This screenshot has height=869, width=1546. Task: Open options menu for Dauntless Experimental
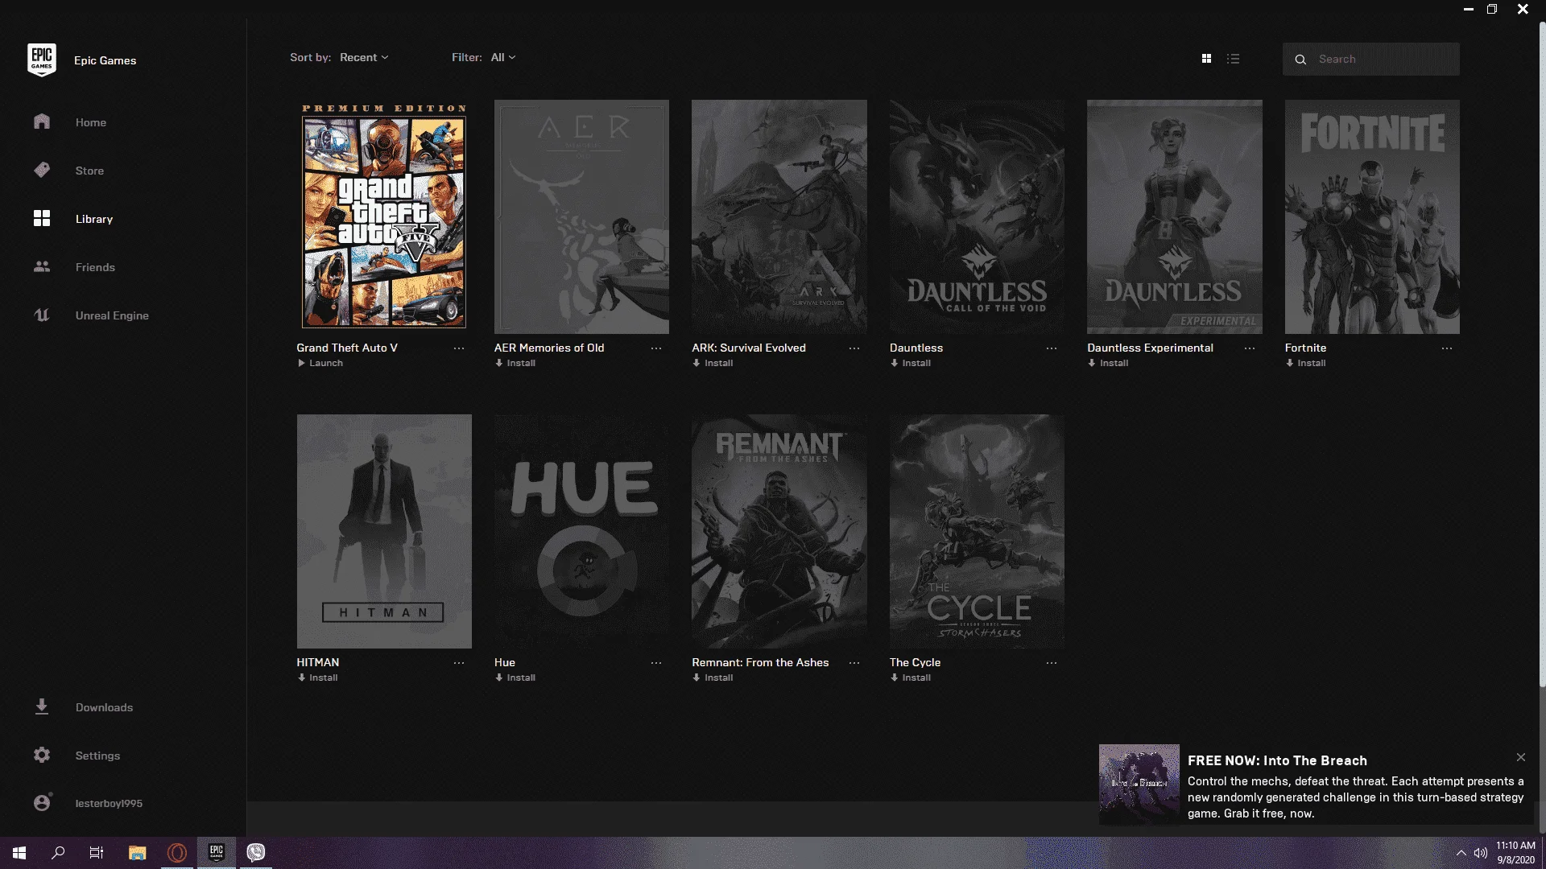[x=1250, y=348]
